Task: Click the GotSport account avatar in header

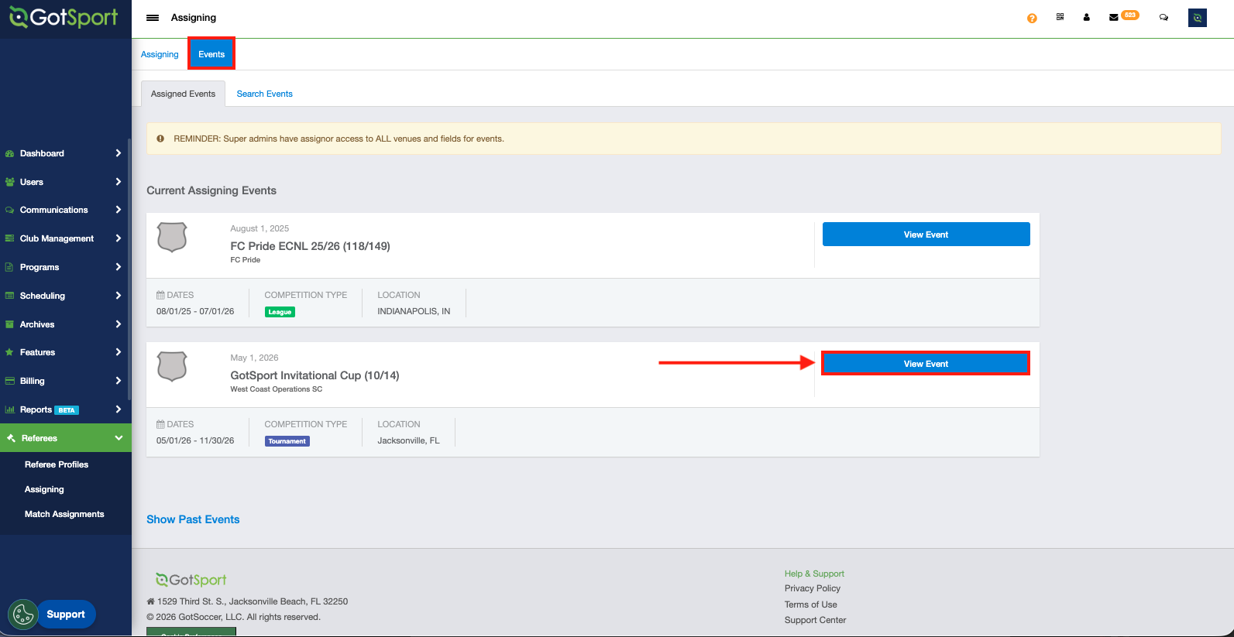Action: 1197,17
